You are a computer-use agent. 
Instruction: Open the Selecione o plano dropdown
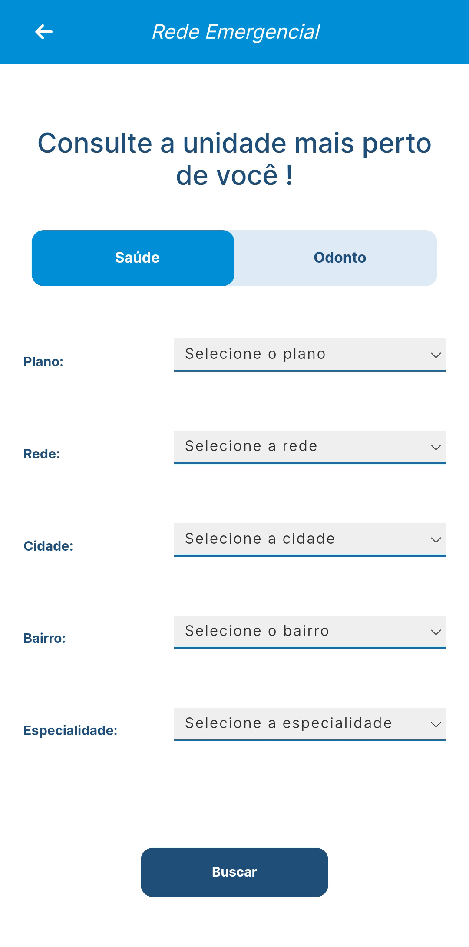point(310,355)
